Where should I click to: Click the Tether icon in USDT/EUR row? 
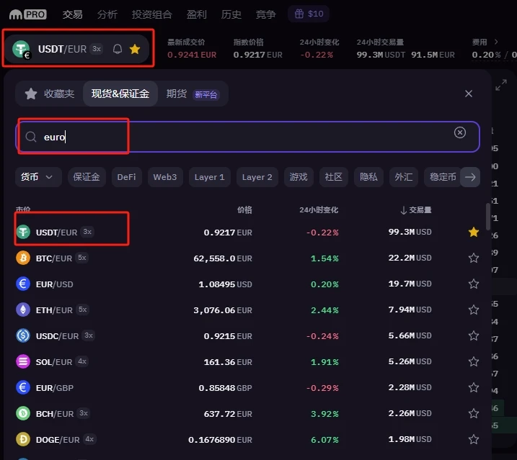pyautogui.click(x=23, y=232)
